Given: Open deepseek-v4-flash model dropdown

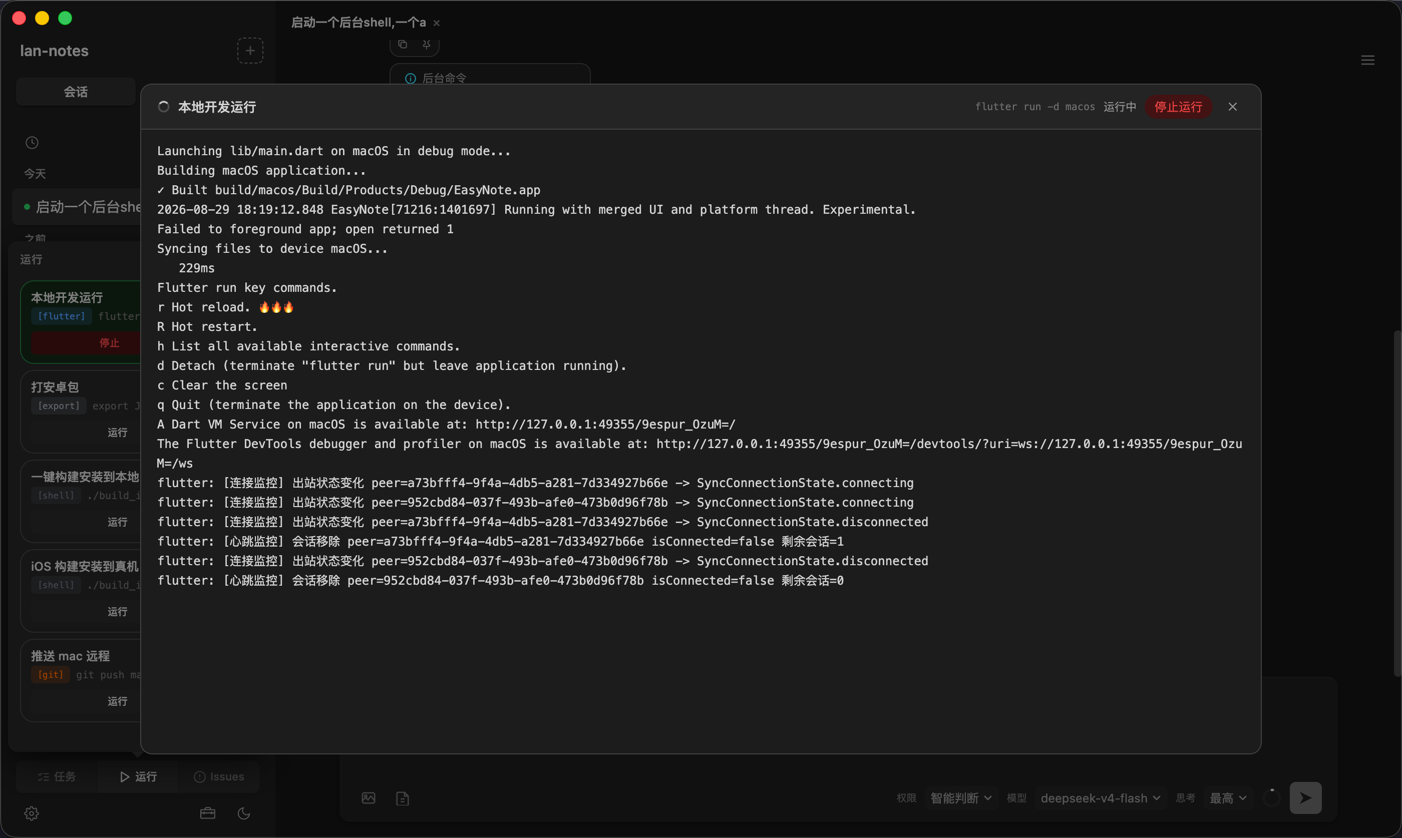Looking at the screenshot, I should [1101, 798].
